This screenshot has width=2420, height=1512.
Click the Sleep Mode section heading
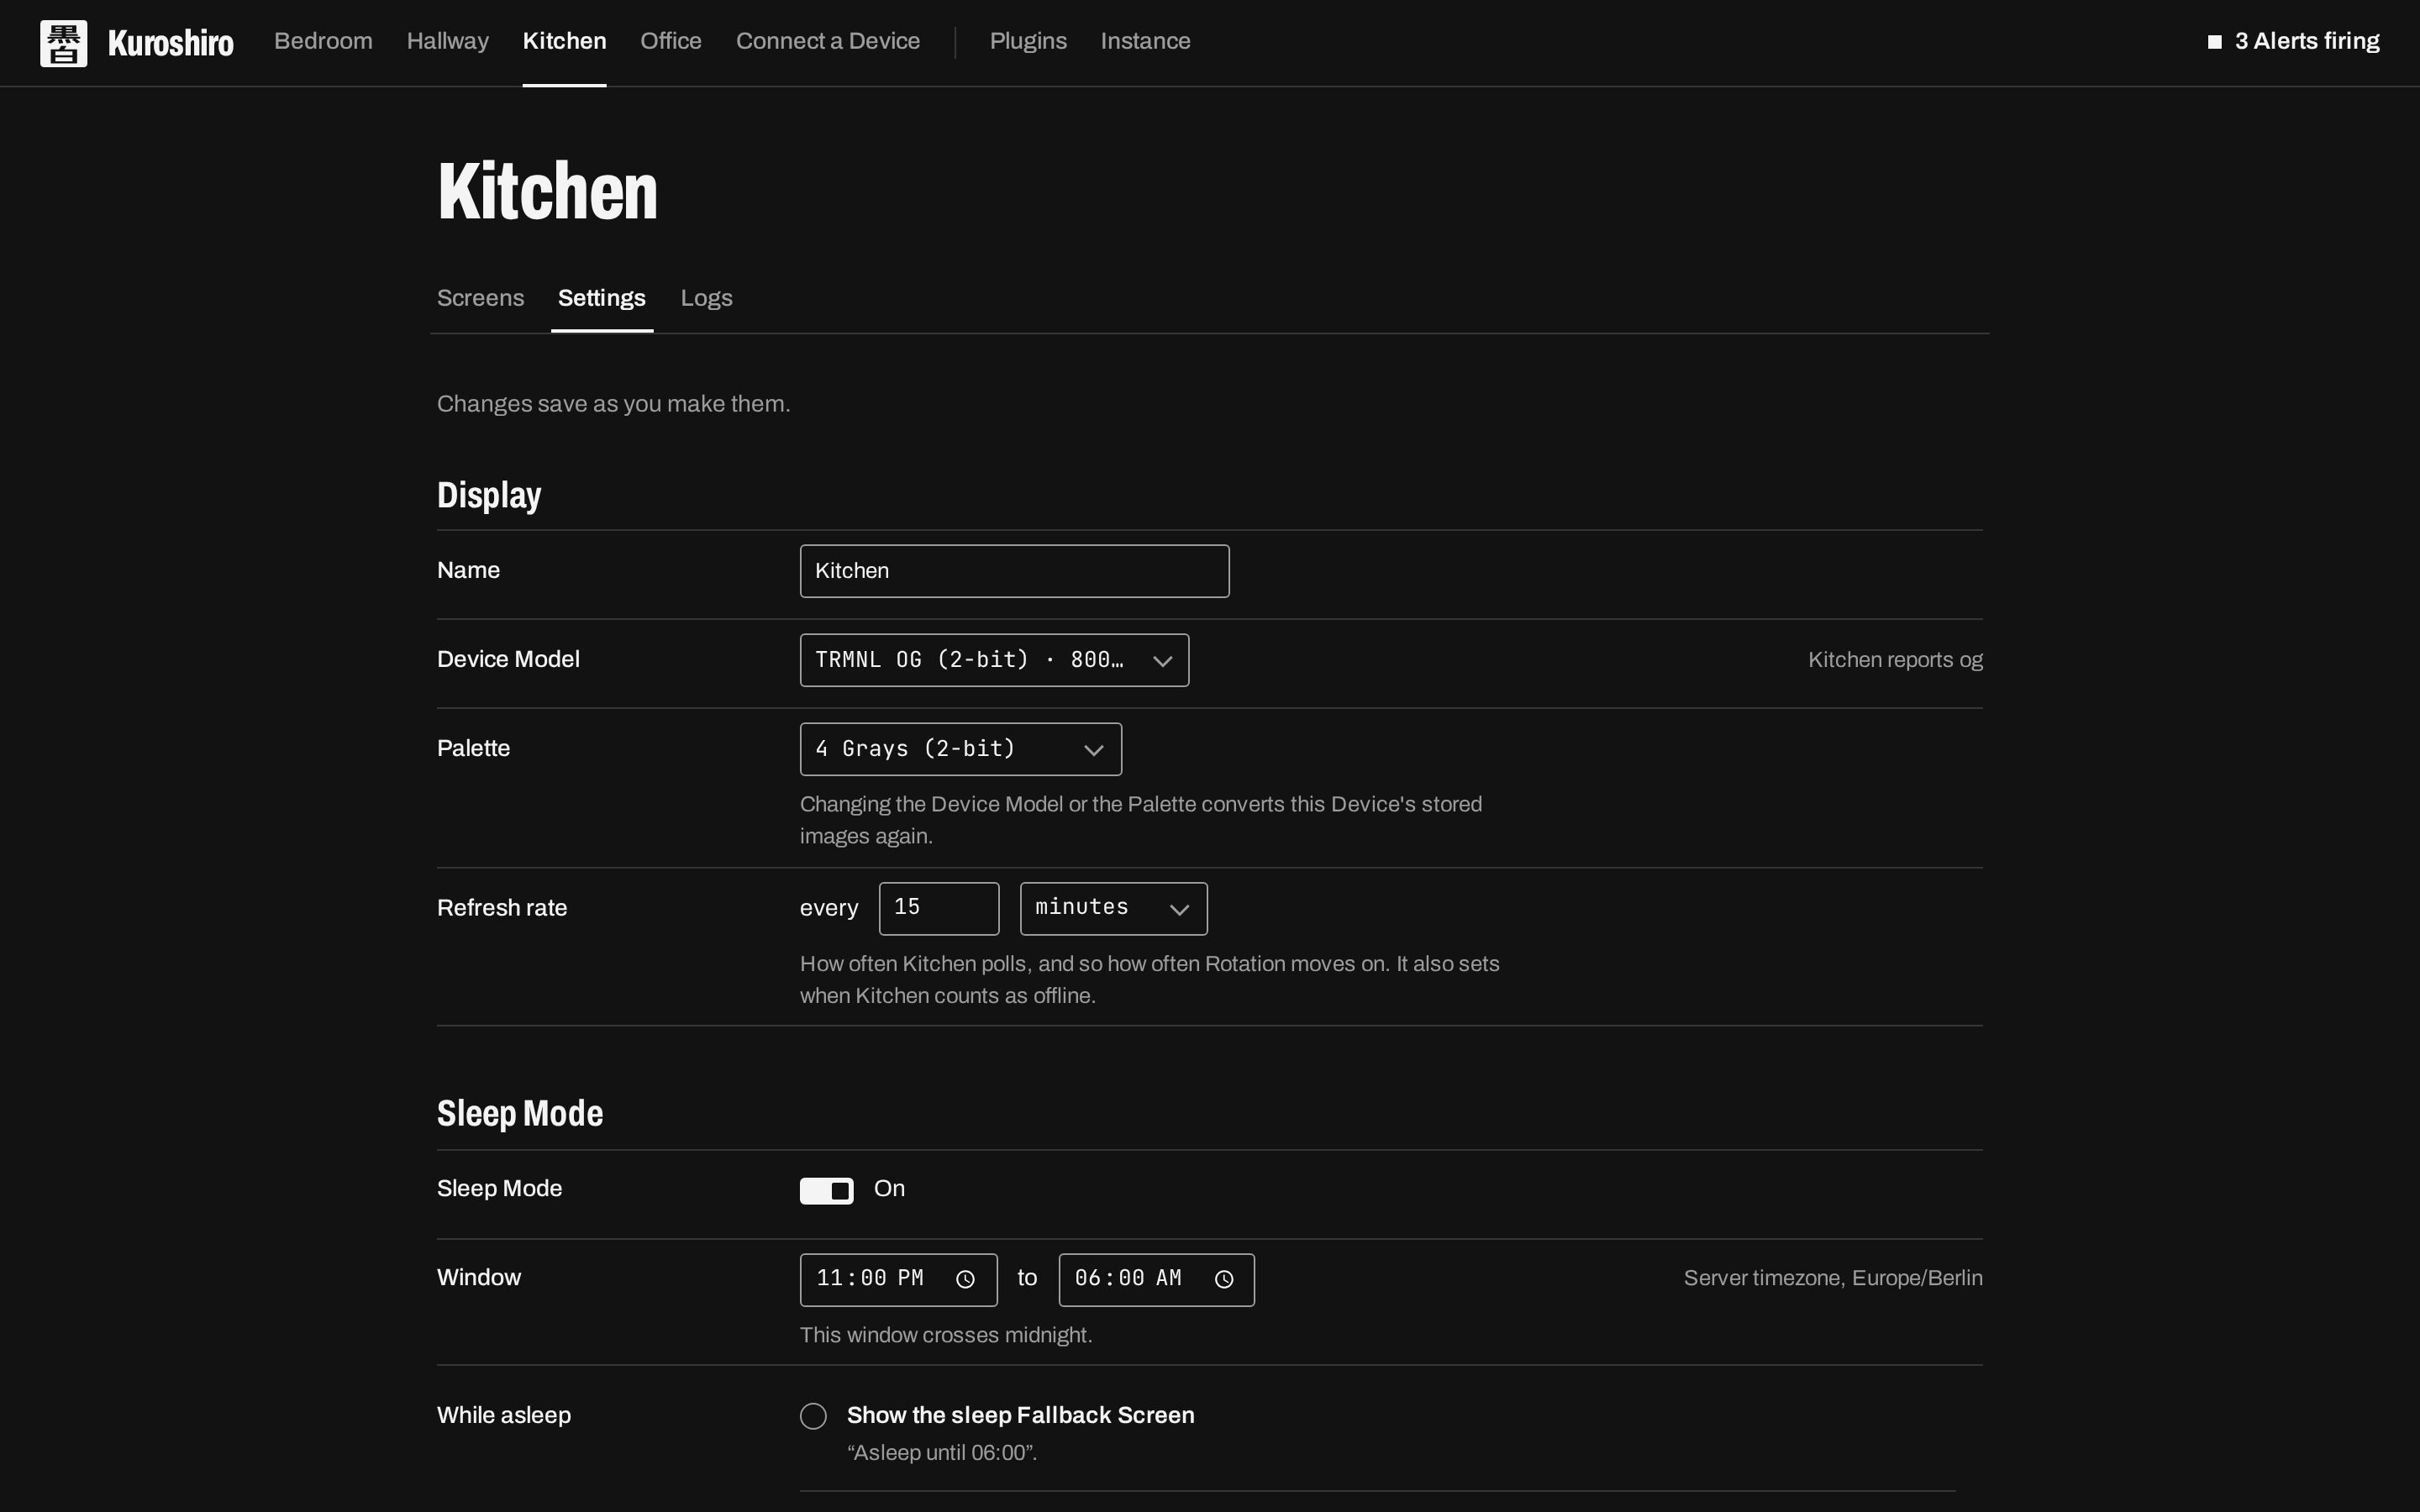[x=520, y=1113]
